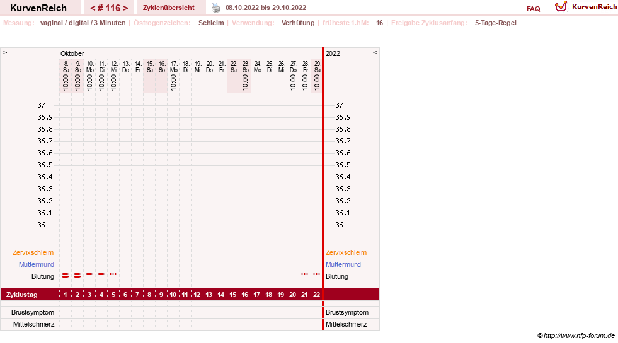Click the 36.5 temperature label on the left axis

[x=45, y=165]
